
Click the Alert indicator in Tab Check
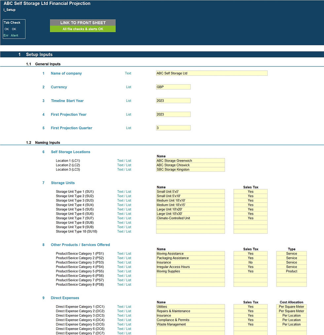point(15,35)
